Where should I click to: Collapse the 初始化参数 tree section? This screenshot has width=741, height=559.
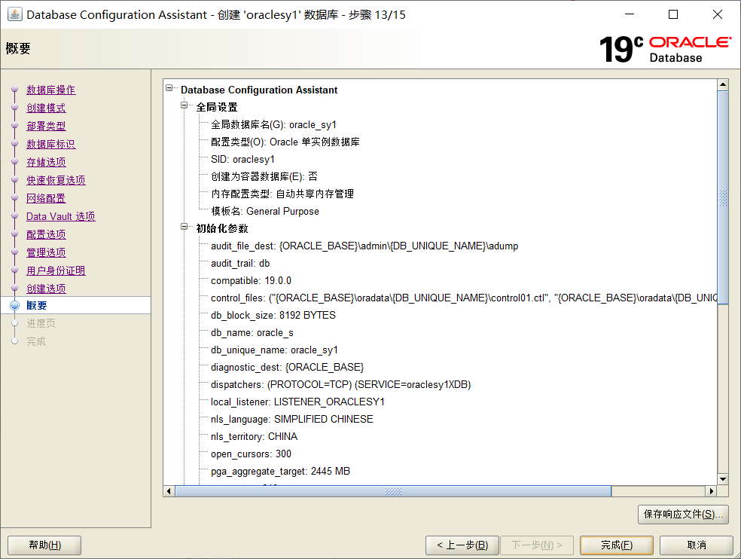coord(184,227)
